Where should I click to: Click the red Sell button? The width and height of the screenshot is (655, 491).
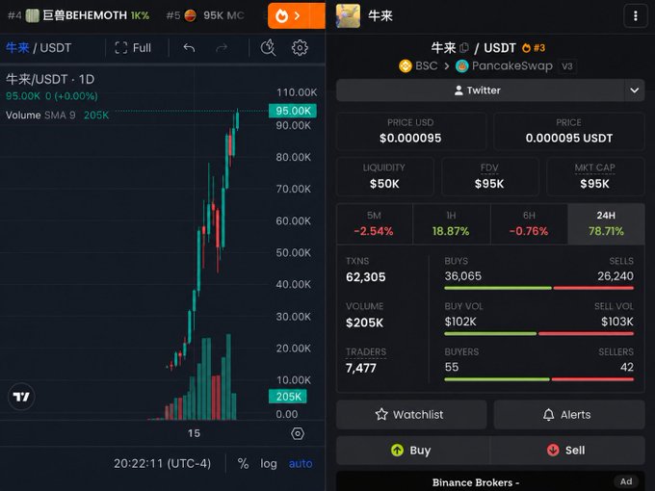[x=567, y=451]
